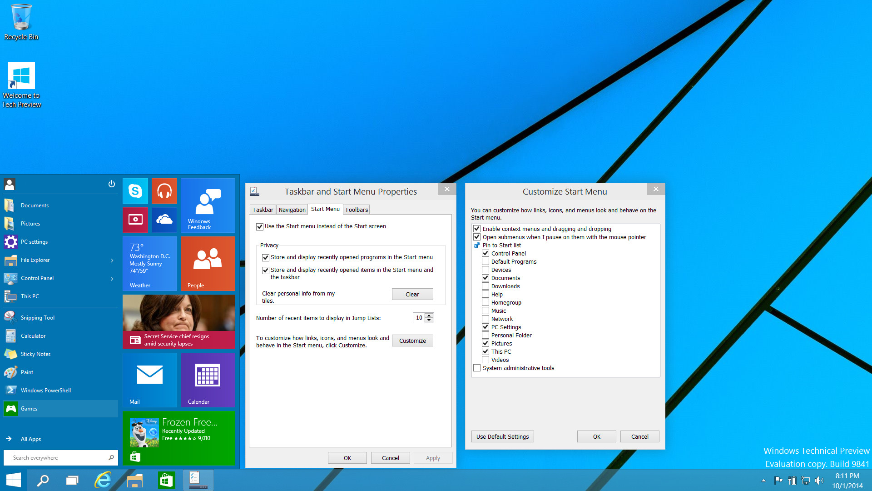This screenshot has height=491, width=872.
Task: Show hidden tray icons arrow
Action: 763,481
